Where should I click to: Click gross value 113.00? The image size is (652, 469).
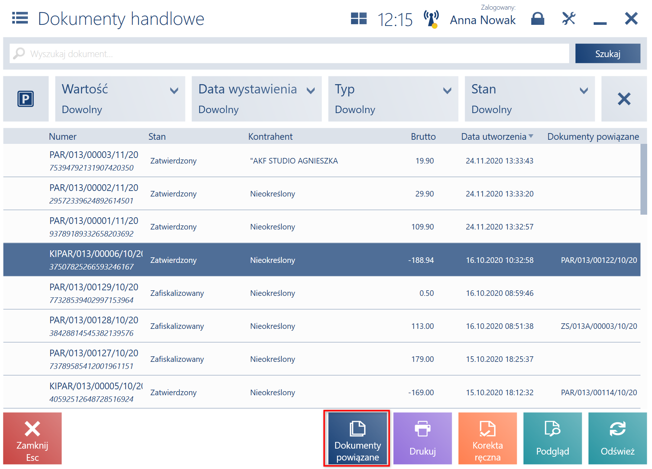coord(422,326)
